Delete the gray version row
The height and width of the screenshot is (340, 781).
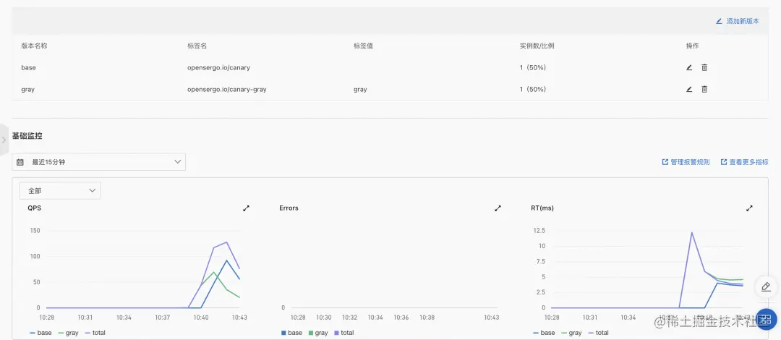(704, 89)
